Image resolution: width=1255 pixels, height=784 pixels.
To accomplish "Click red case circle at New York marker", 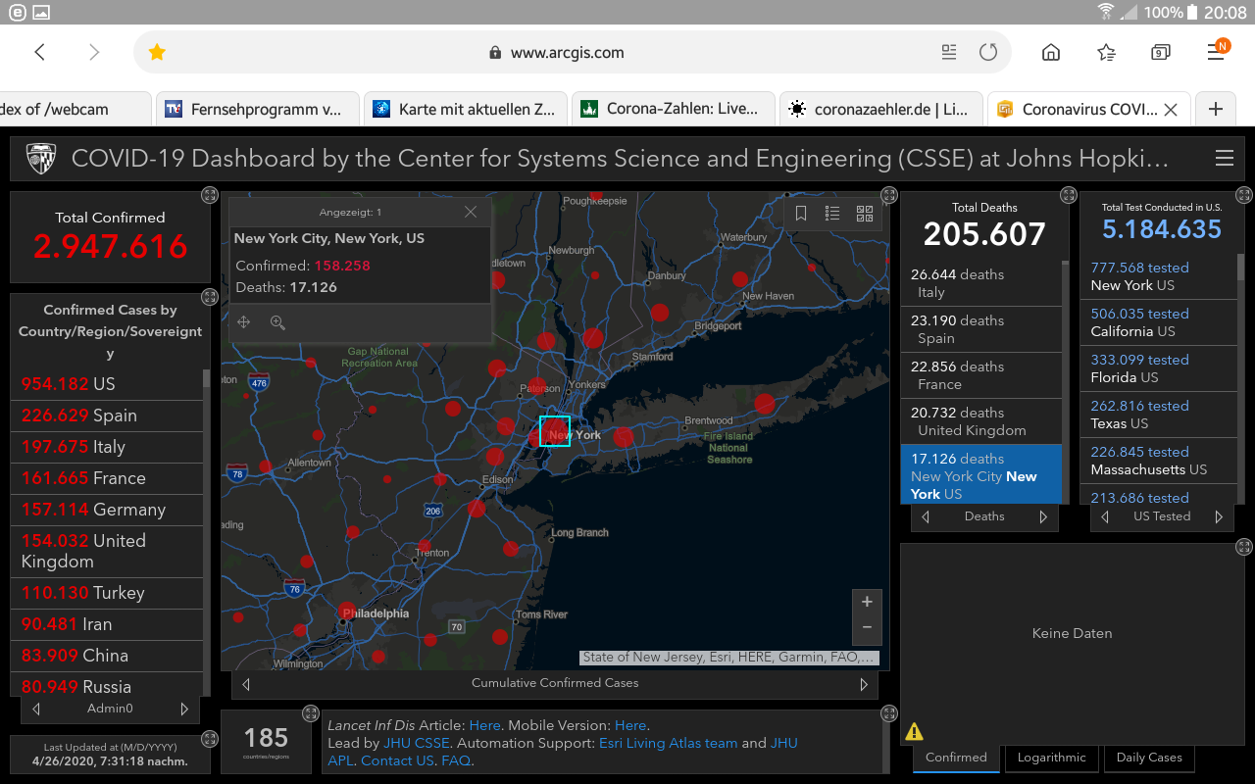I will point(555,431).
